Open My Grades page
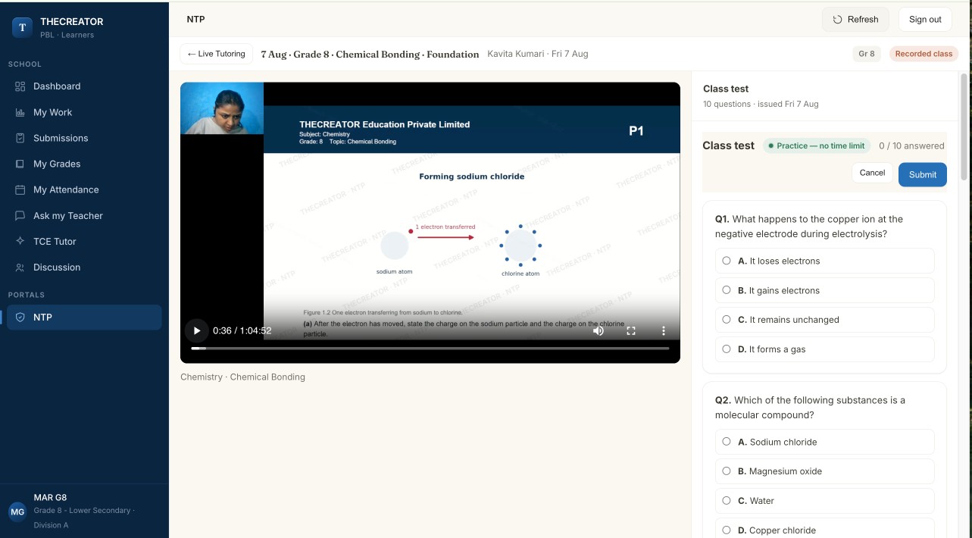 84,164
